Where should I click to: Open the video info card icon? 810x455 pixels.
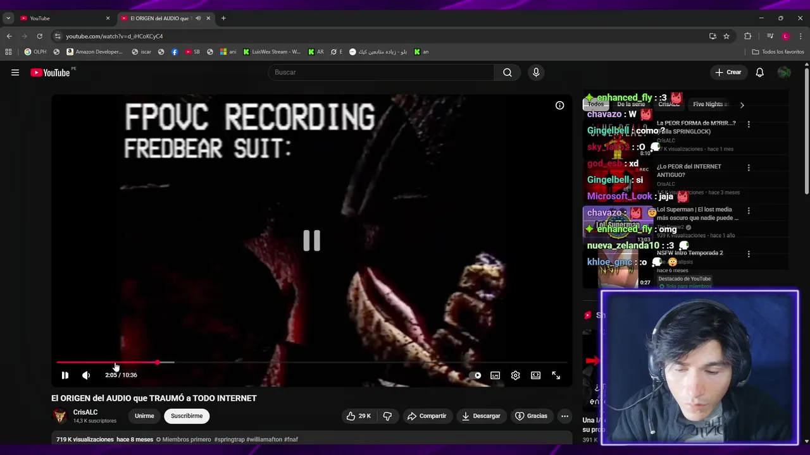click(559, 106)
